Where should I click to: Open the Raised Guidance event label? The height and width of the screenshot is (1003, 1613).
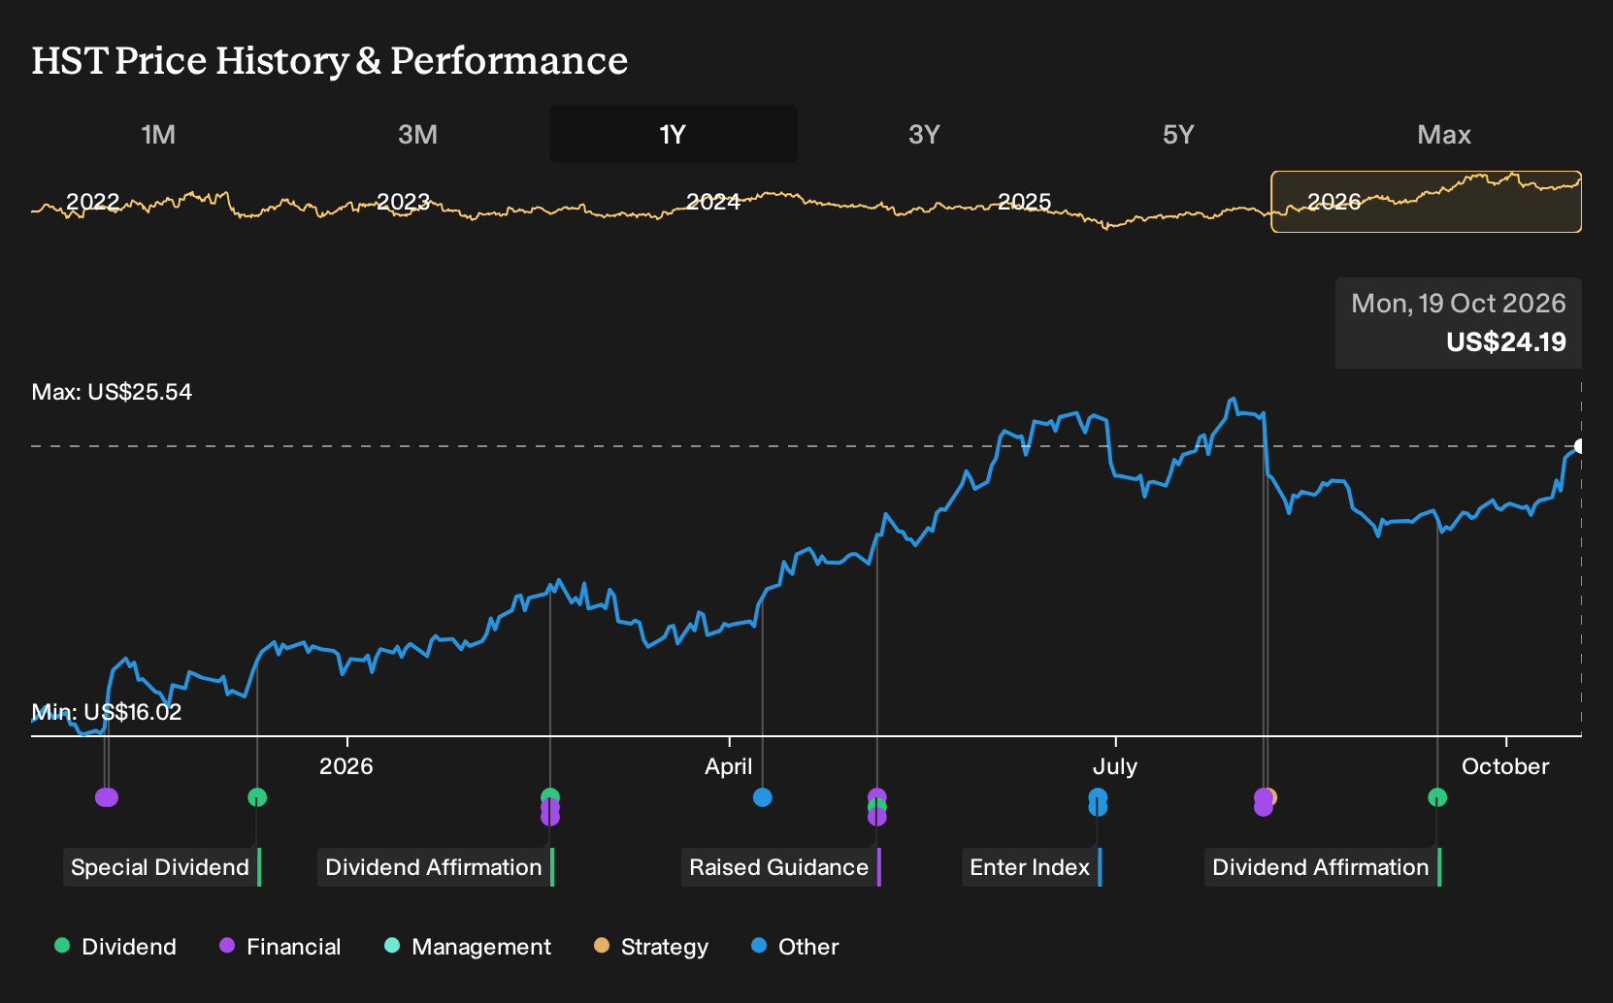pos(781,867)
